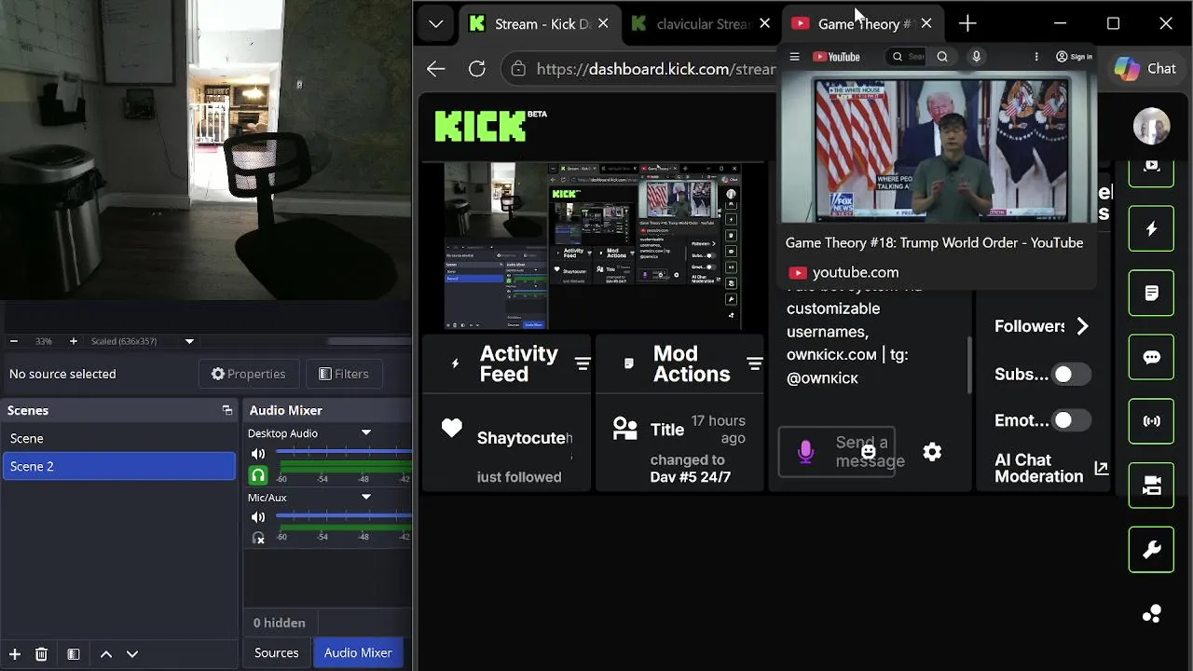Click the chat panel scrollbar
The image size is (1193, 671).
[969, 365]
